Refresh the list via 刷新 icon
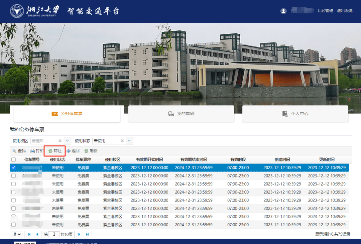This screenshot has height=244, width=361. pyautogui.click(x=86, y=151)
